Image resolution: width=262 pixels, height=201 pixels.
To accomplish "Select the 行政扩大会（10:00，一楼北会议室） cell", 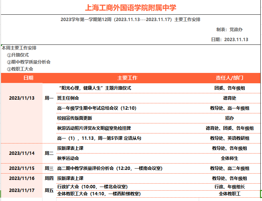I will tap(92, 187).
